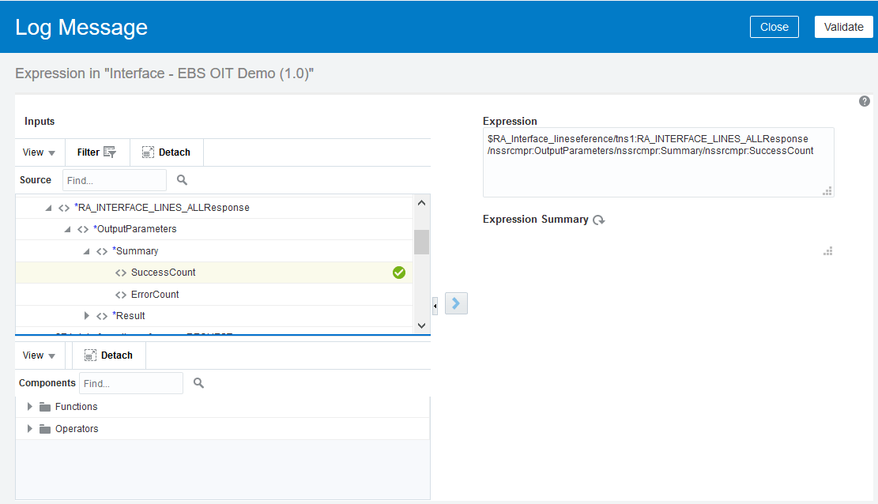The height and width of the screenshot is (504, 878).
Task: Click the Source search magnifier icon
Action: pos(182,180)
